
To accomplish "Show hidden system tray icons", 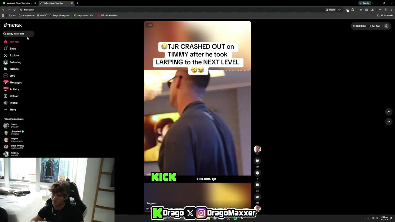I will [363, 218].
